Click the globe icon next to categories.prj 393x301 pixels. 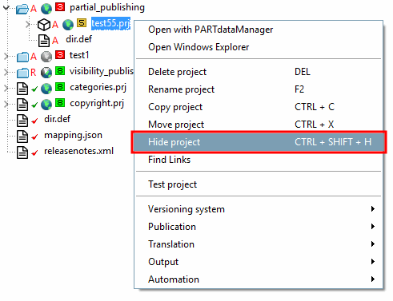(46, 89)
